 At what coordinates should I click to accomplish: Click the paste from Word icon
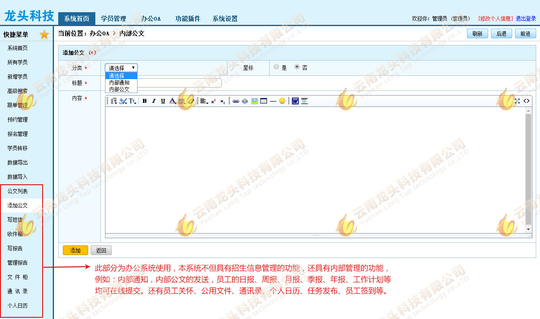295,101
